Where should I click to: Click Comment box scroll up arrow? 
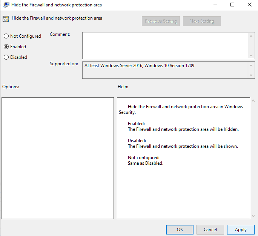(251, 36)
